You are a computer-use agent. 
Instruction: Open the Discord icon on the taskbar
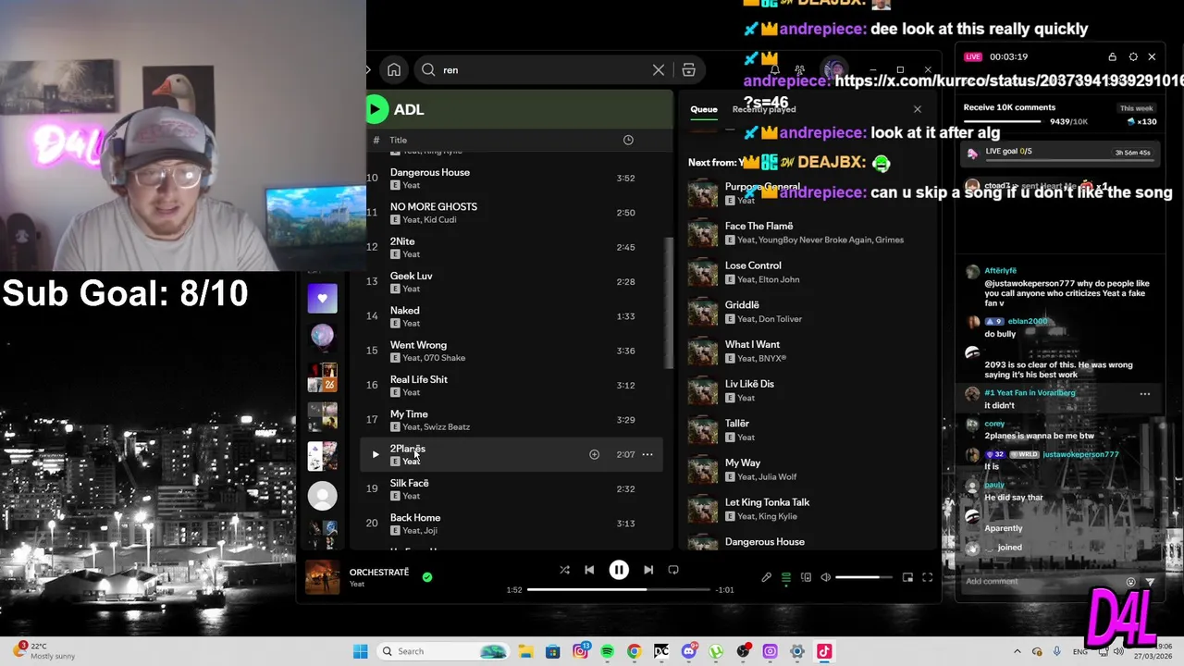[688, 651]
